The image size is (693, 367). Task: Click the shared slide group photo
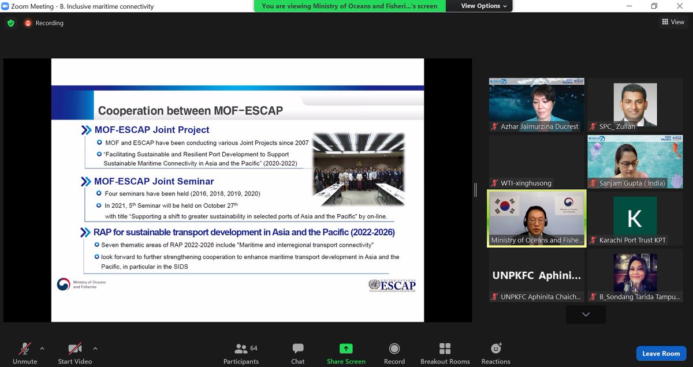click(x=358, y=170)
